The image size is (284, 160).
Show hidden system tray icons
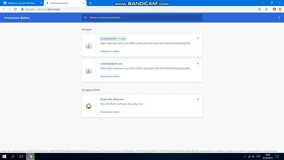click(245, 156)
